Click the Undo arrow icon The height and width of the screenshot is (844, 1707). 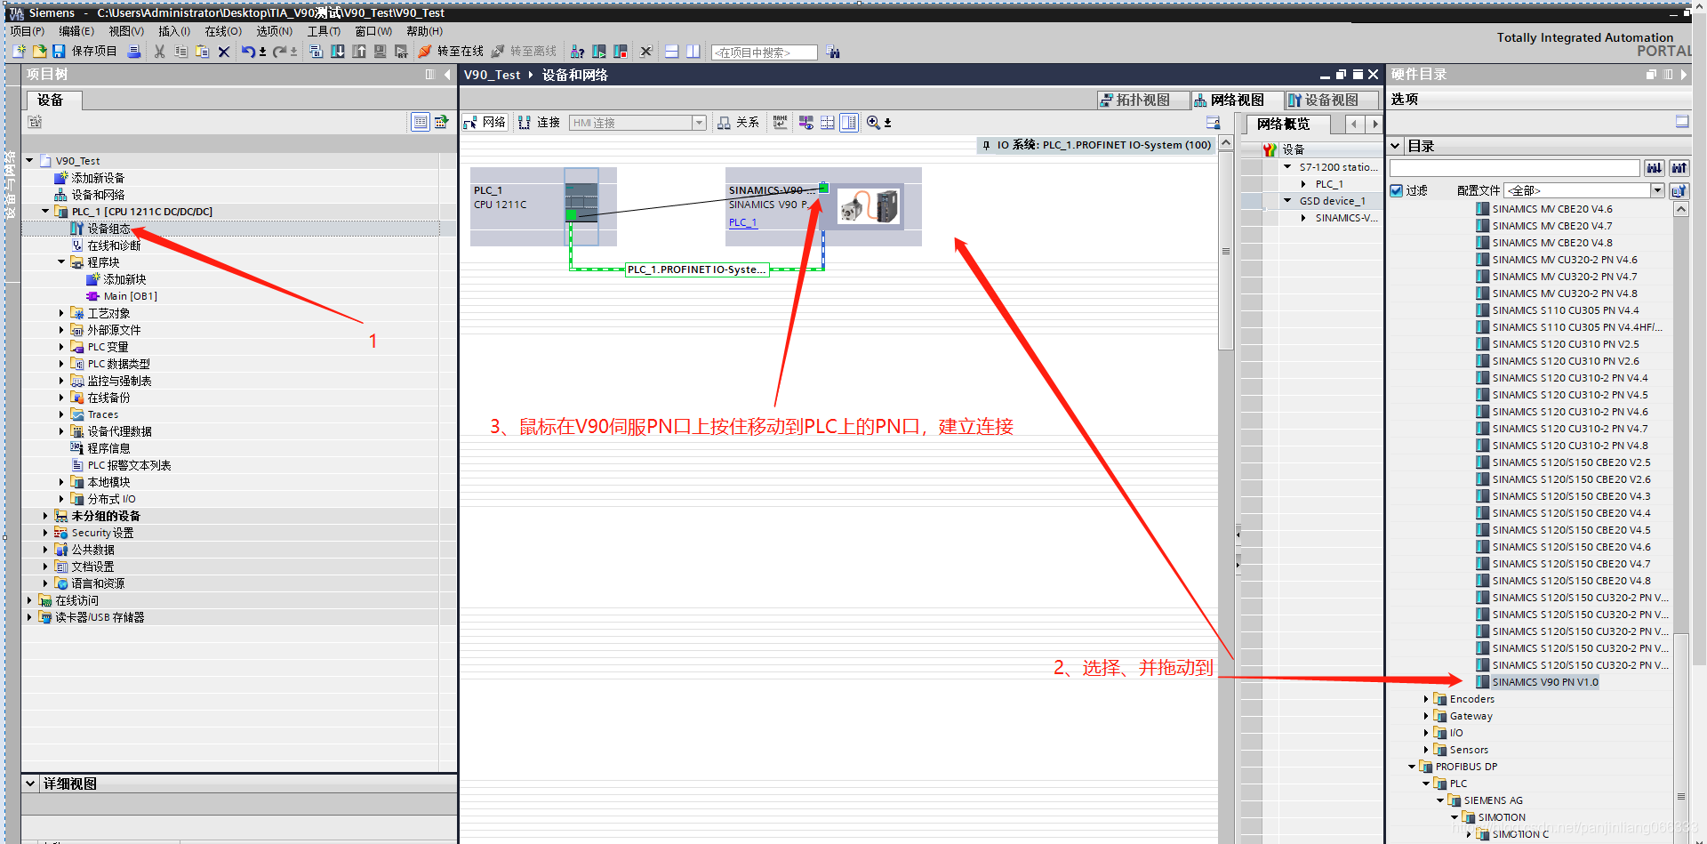[x=248, y=52]
